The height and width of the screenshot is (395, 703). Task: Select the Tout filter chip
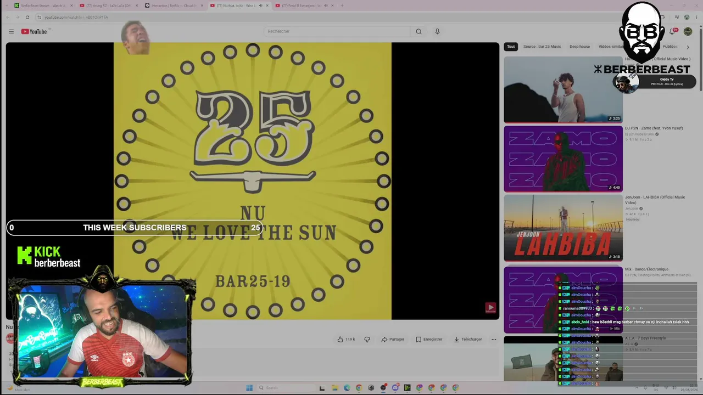[x=511, y=47]
